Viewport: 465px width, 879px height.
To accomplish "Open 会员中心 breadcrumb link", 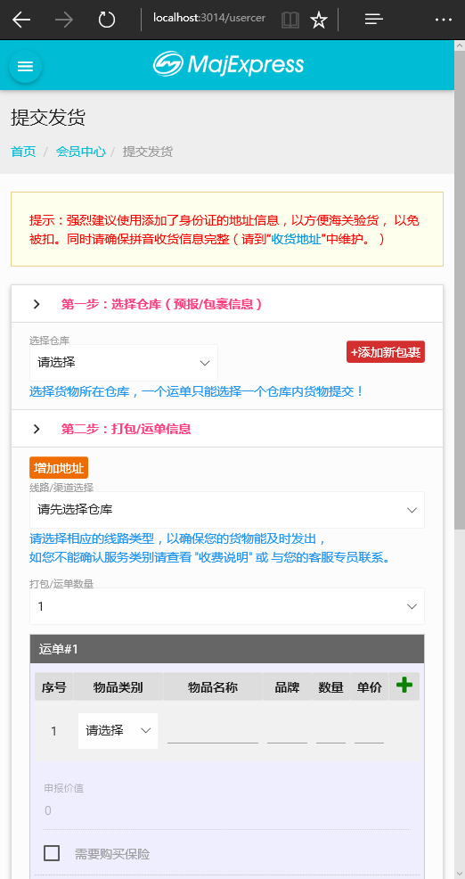I will [80, 152].
